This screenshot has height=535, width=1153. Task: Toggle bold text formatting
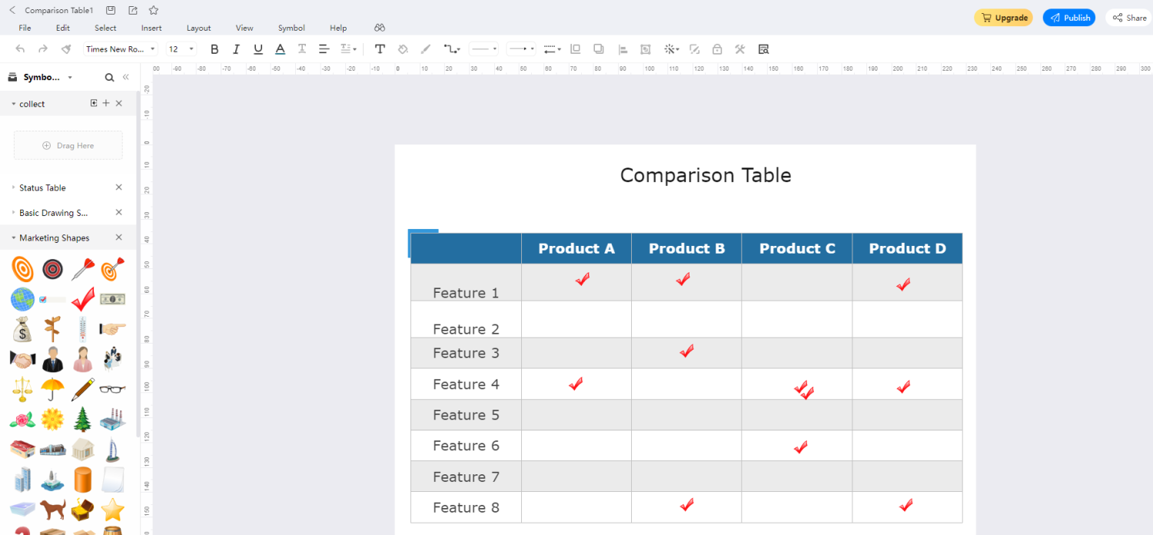pos(214,49)
